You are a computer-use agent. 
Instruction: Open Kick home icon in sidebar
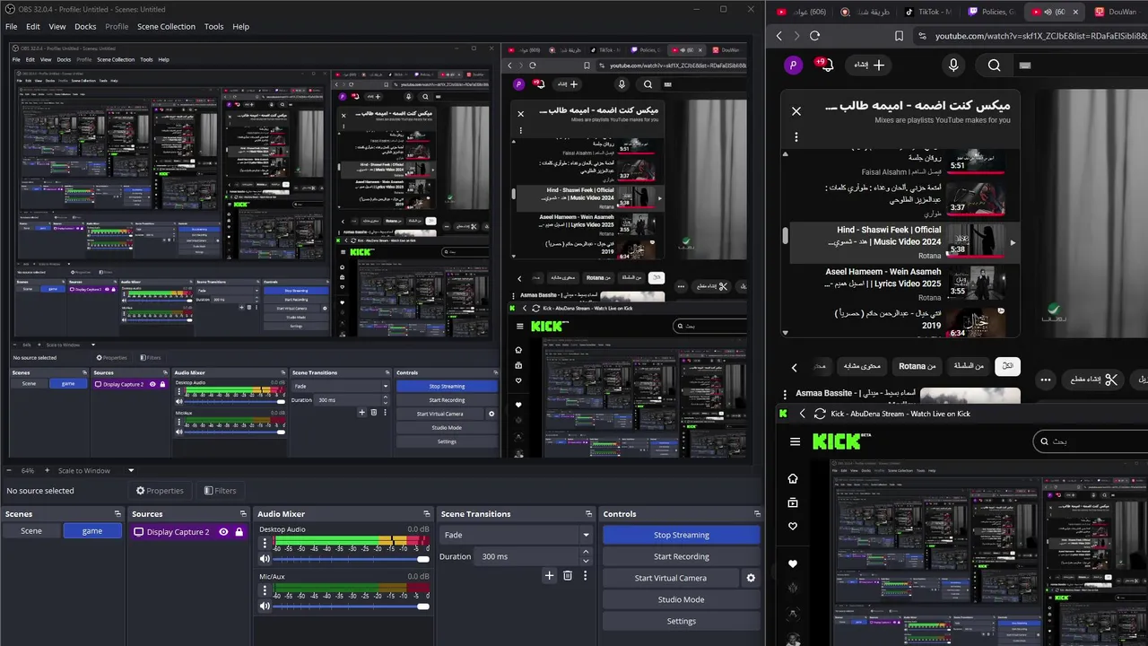pos(792,479)
